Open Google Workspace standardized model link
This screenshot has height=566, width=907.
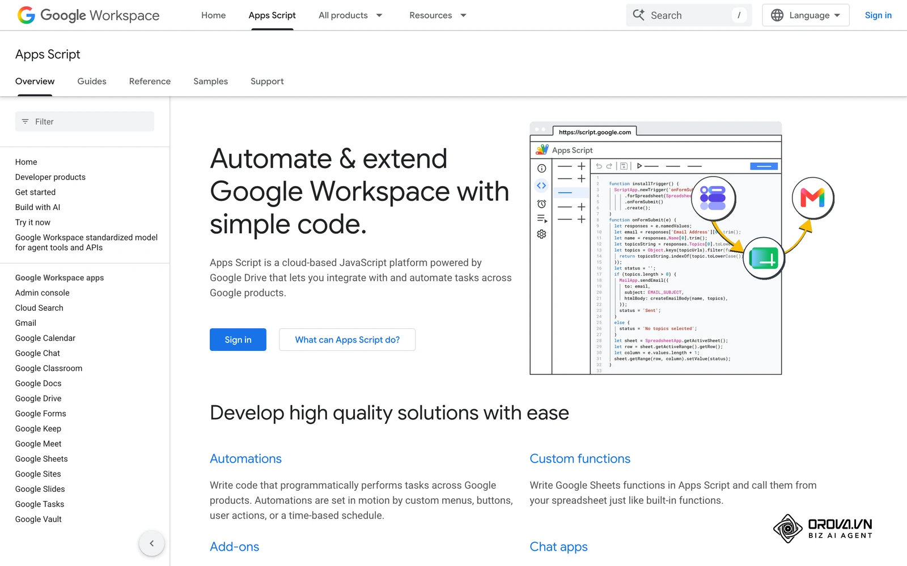(x=86, y=242)
